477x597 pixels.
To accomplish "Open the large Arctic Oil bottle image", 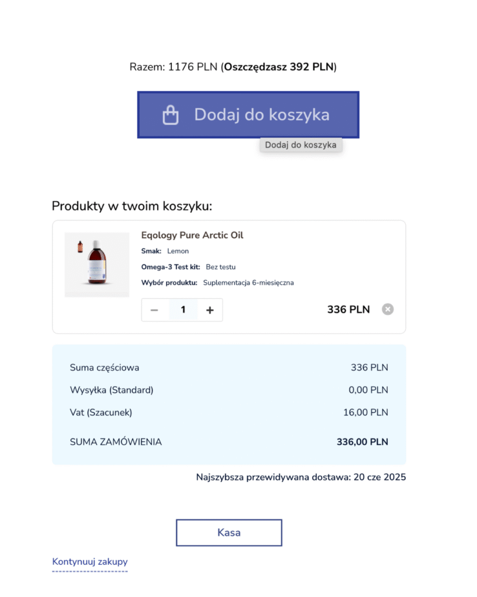I will [x=101, y=265].
